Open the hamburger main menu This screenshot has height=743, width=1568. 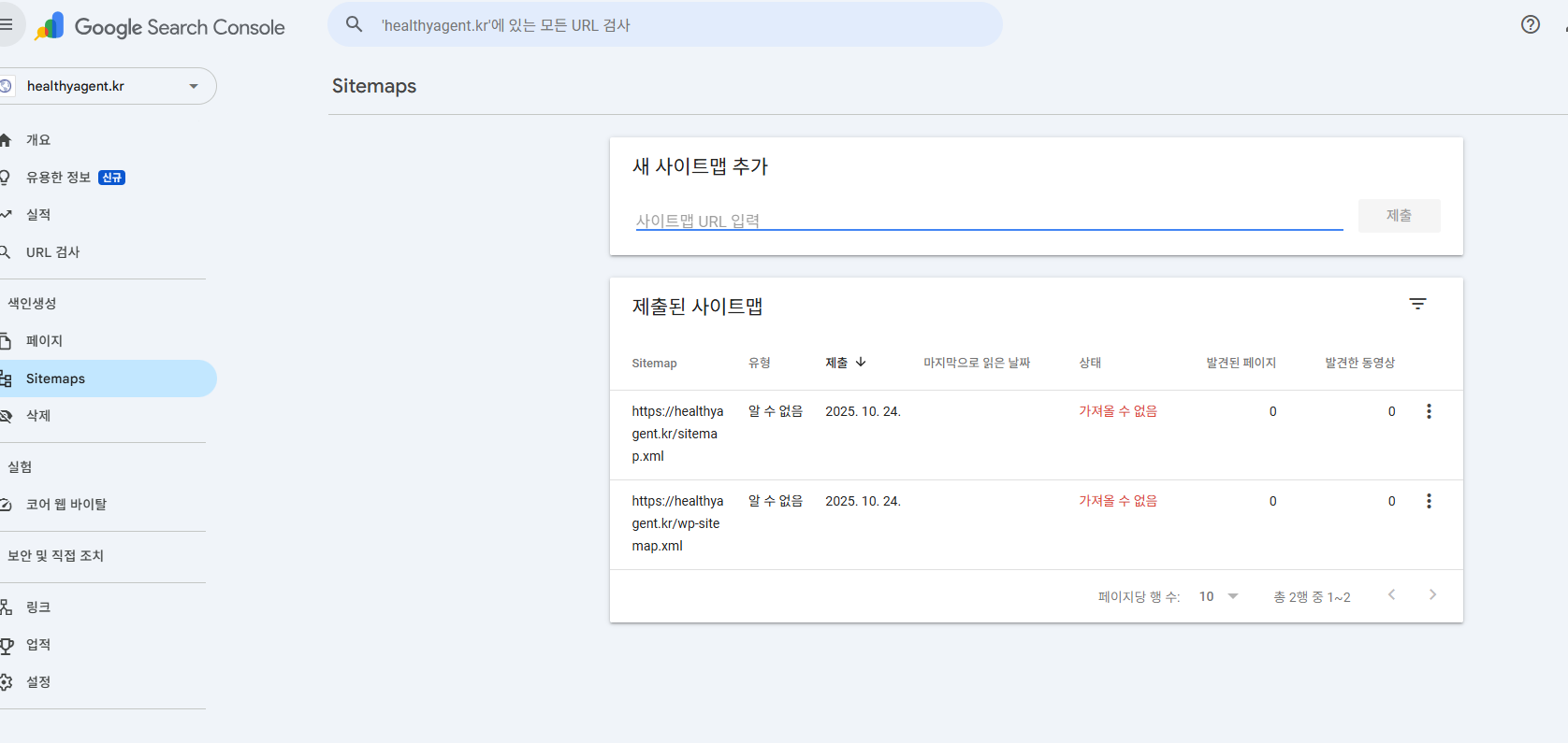click(6, 24)
